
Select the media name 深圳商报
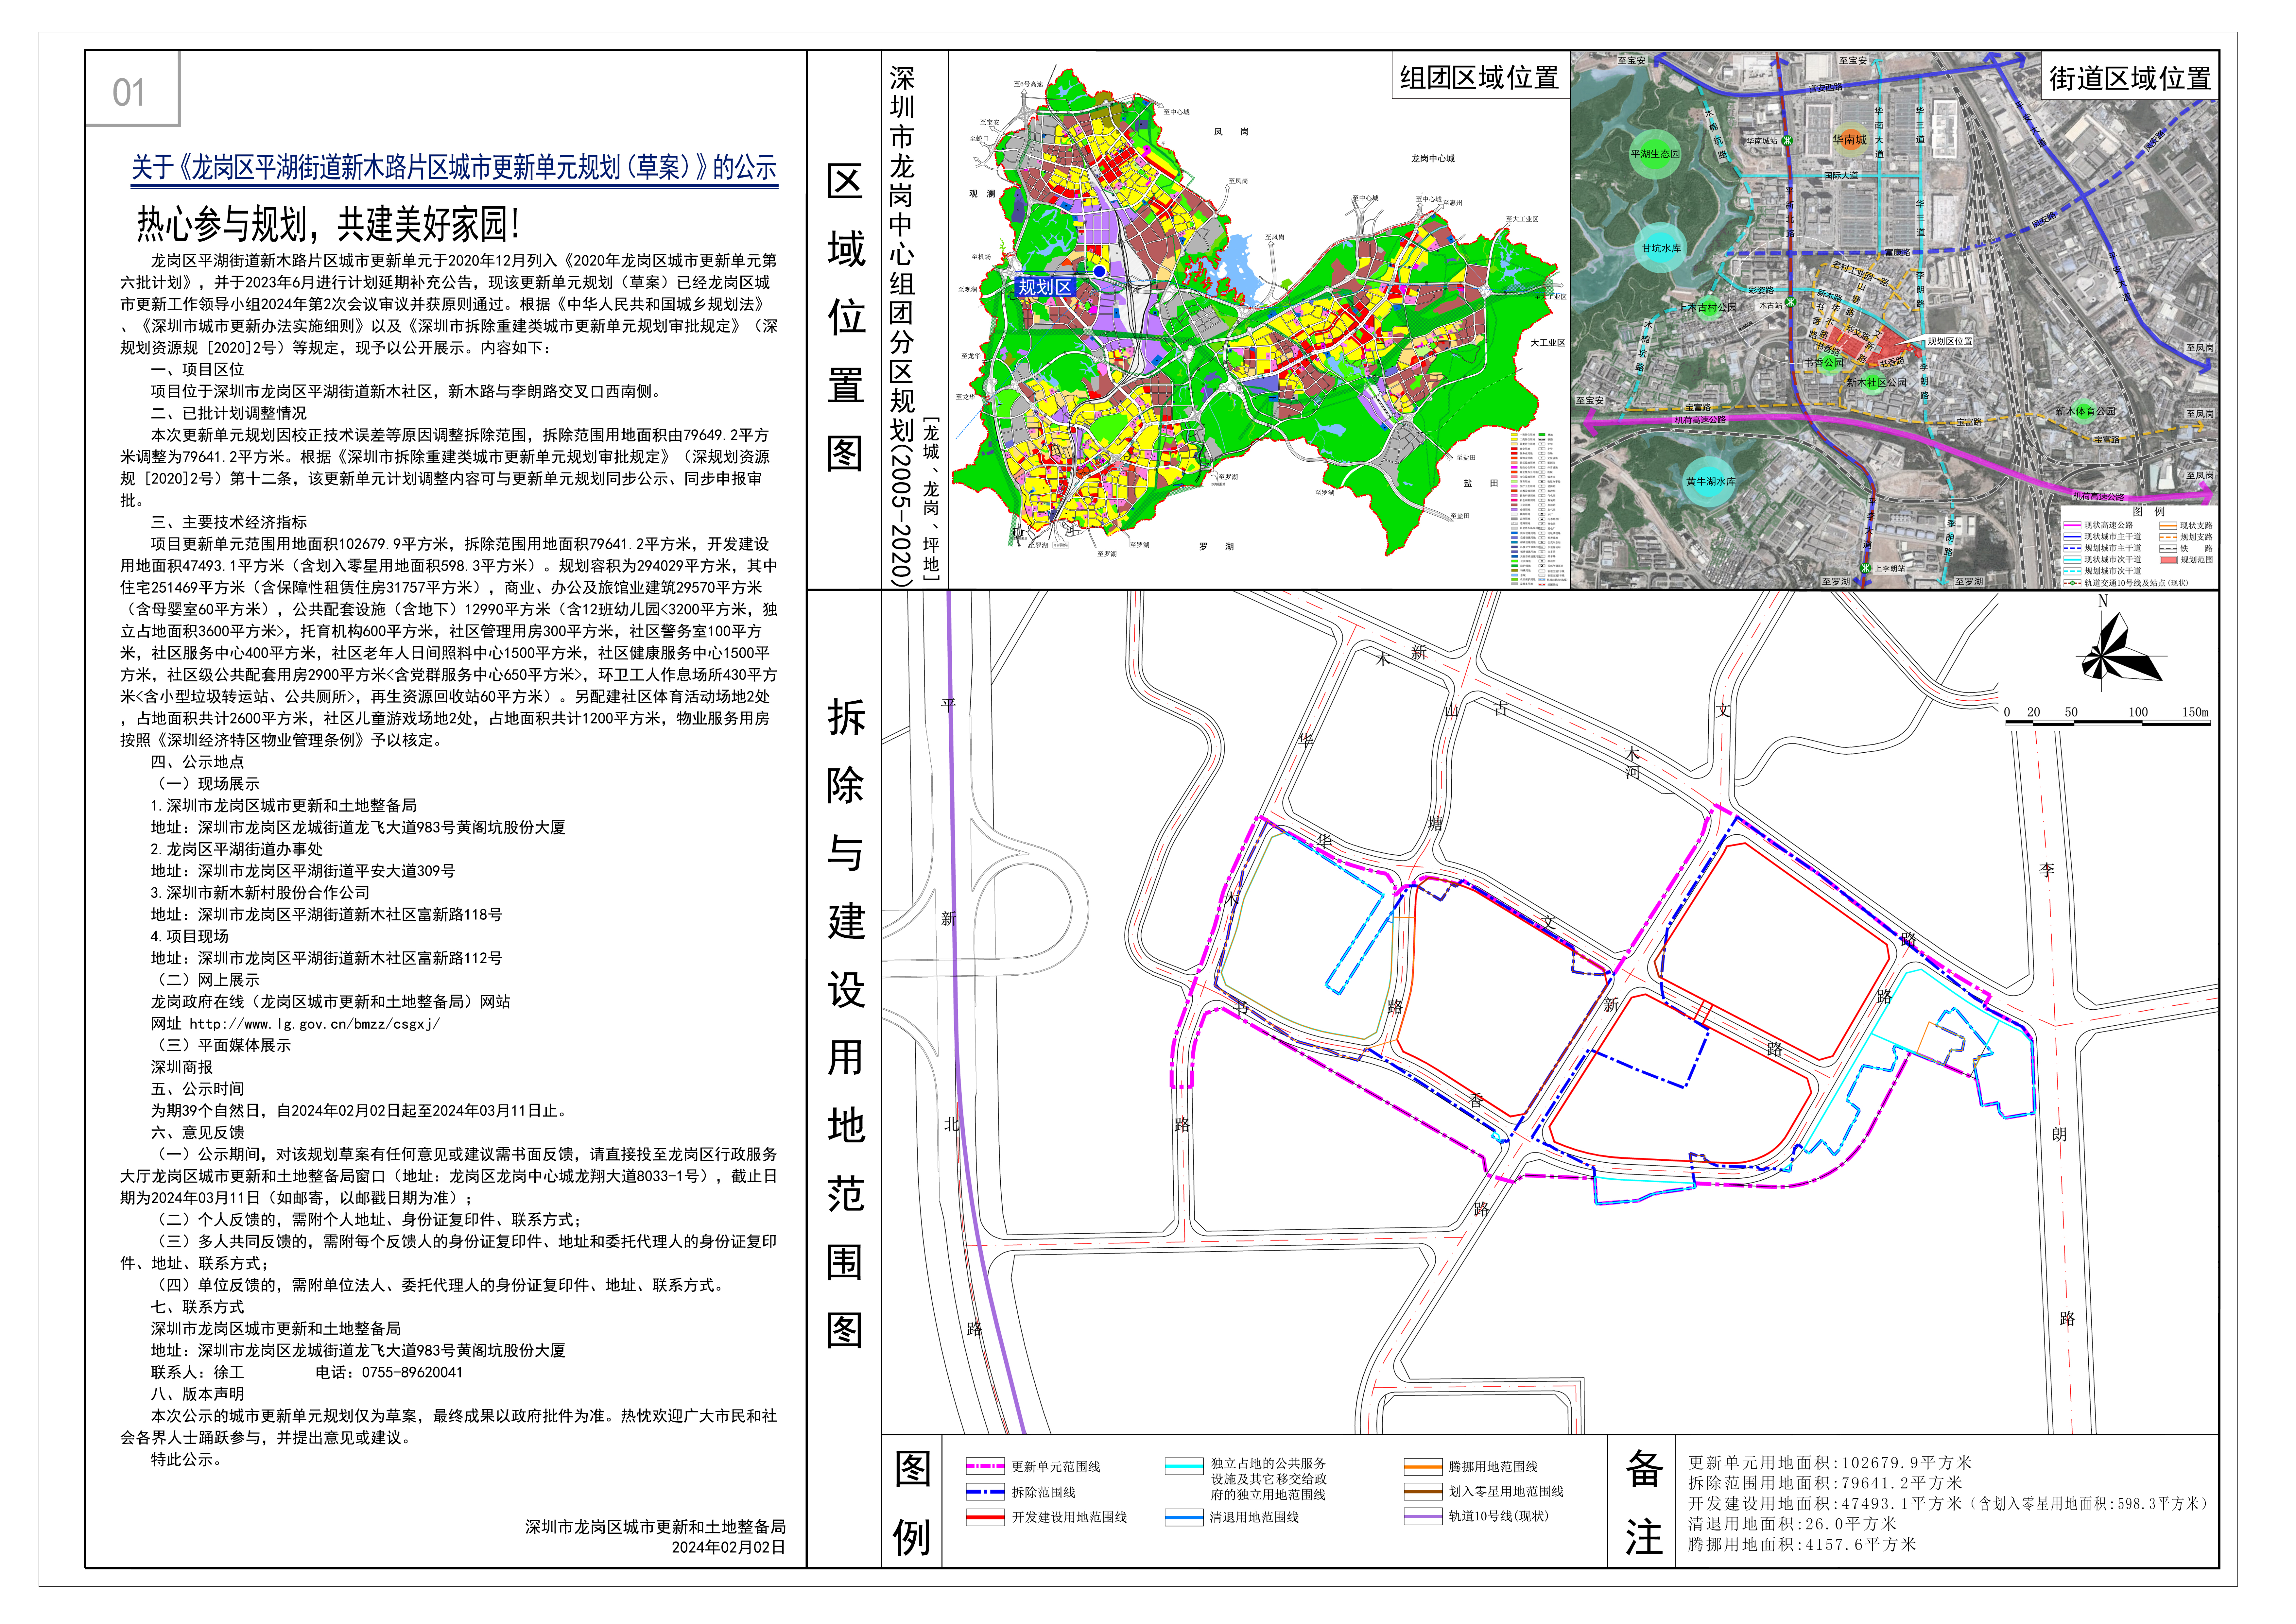[x=182, y=1067]
